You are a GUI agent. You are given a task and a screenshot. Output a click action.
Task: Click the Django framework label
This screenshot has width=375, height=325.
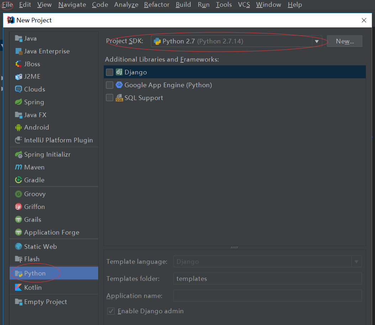coord(136,72)
